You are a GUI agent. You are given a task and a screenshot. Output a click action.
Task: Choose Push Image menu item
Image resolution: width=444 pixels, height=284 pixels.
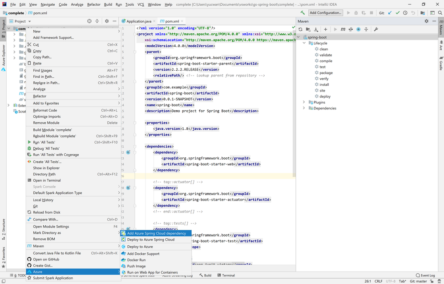tap(156, 266)
